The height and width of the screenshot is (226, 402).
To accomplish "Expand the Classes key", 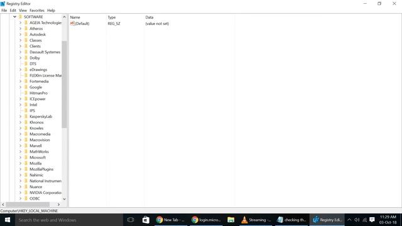I will tap(20, 40).
